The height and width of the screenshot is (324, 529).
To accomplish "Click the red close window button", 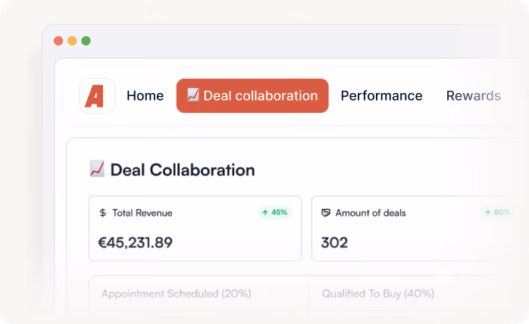I will pos(58,41).
